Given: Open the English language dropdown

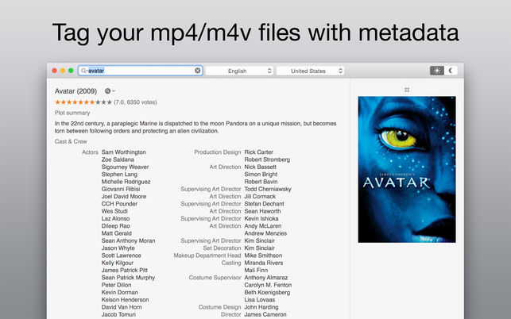Looking at the screenshot, I should coord(239,71).
